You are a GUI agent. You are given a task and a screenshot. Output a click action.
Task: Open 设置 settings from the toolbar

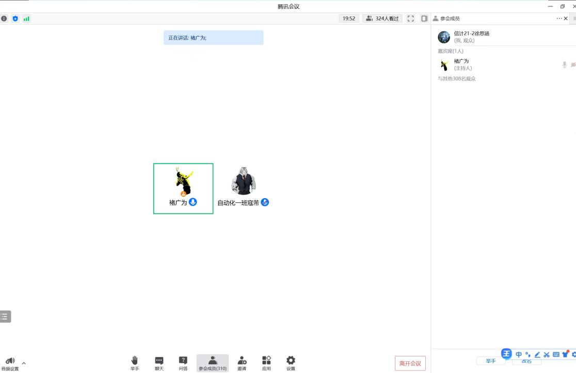[291, 363]
